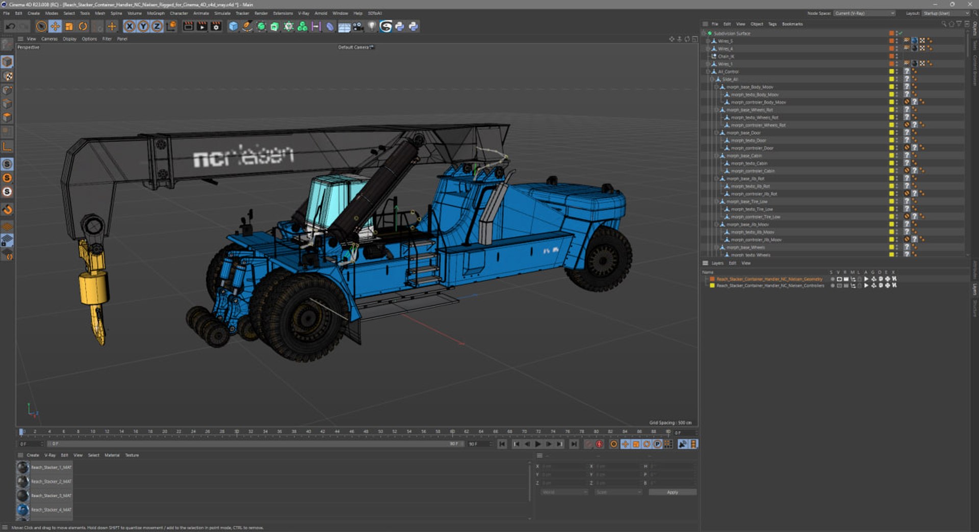Click the Floor grid object icon
This screenshot has height=532, width=979.
344,26
